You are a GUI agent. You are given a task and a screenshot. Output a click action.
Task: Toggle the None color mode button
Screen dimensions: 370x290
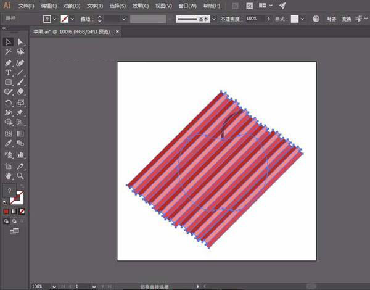click(22, 211)
